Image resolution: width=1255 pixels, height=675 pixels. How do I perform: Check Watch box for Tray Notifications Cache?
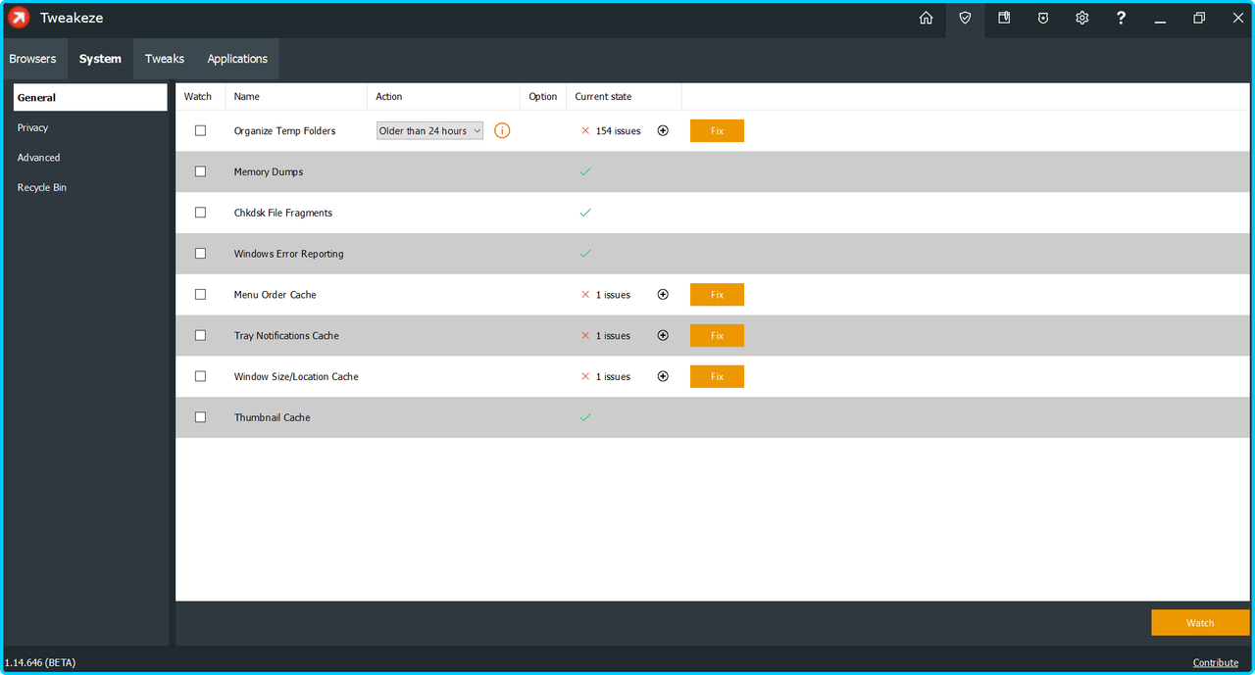click(x=201, y=335)
